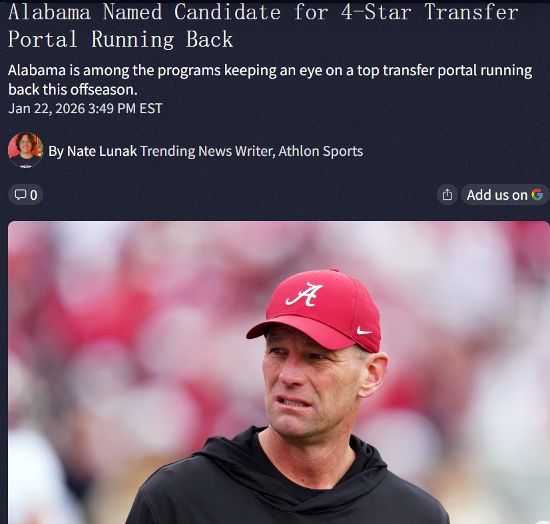
Task: Open the Nate Lunak author link
Action: (x=102, y=151)
